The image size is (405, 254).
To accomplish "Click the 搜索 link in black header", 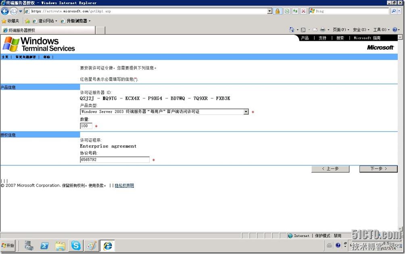I will (x=340, y=38).
